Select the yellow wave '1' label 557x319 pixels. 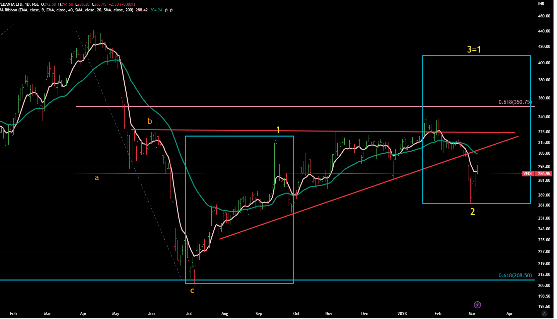278,130
